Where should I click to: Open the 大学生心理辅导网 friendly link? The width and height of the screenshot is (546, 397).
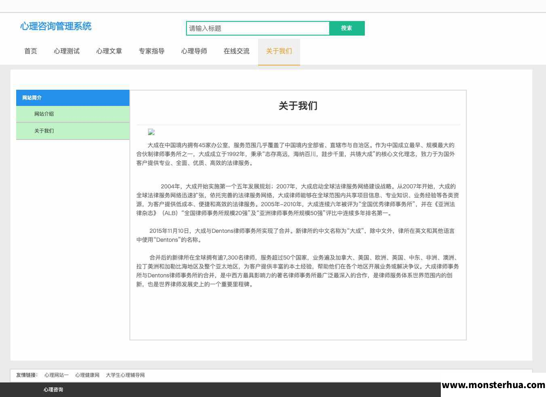125,375
